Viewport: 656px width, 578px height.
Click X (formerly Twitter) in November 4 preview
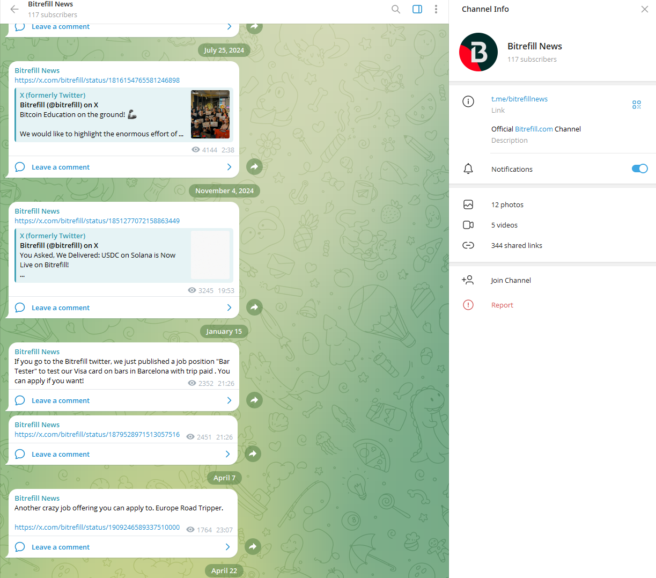click(53, 236)
